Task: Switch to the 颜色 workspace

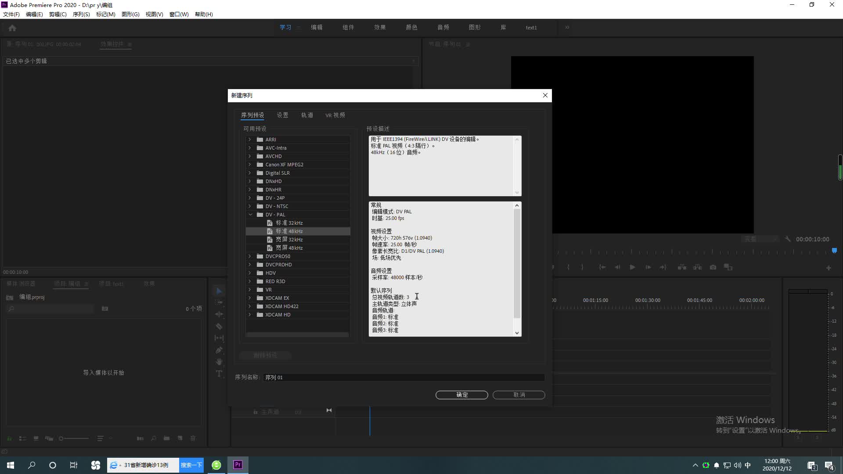Action: pos(411,27)
